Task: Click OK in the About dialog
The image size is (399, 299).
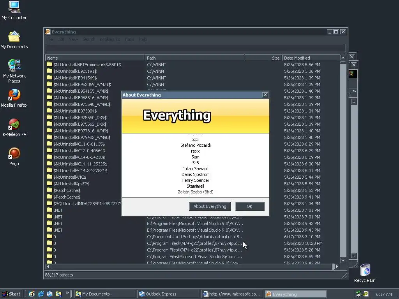Action: (250, 206)
